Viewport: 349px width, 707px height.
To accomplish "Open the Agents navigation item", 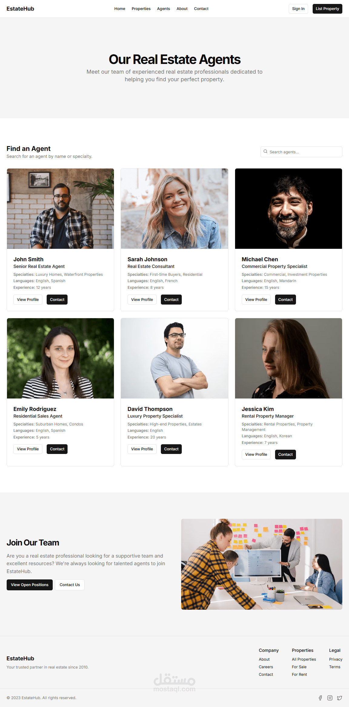I will pos(164,9).
